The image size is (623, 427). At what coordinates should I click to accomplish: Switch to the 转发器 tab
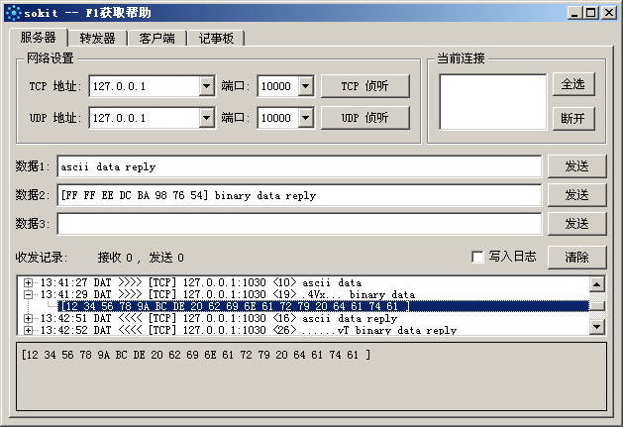coord(97,39)
